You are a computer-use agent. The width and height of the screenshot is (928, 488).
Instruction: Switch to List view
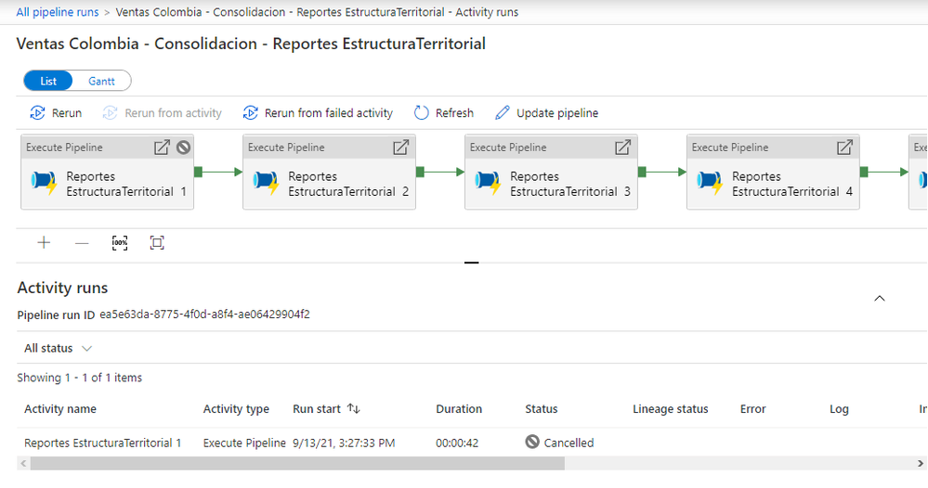[x=48, y=82]
